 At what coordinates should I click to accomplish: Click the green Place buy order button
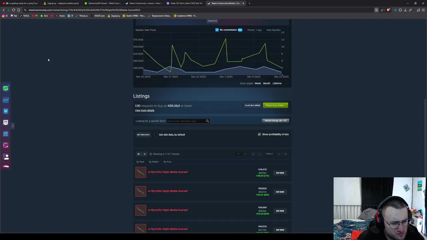click(275, 105)
